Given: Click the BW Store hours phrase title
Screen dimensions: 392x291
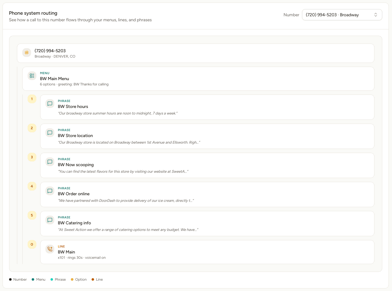Looking at the screenshot, I should [73, 106].
